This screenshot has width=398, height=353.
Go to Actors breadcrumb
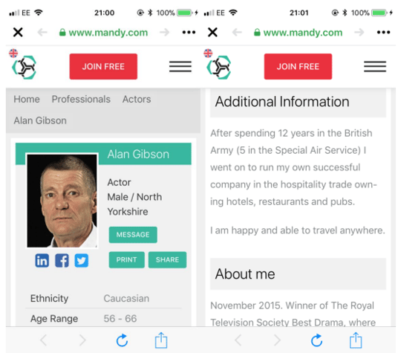[x=137, y=99]
